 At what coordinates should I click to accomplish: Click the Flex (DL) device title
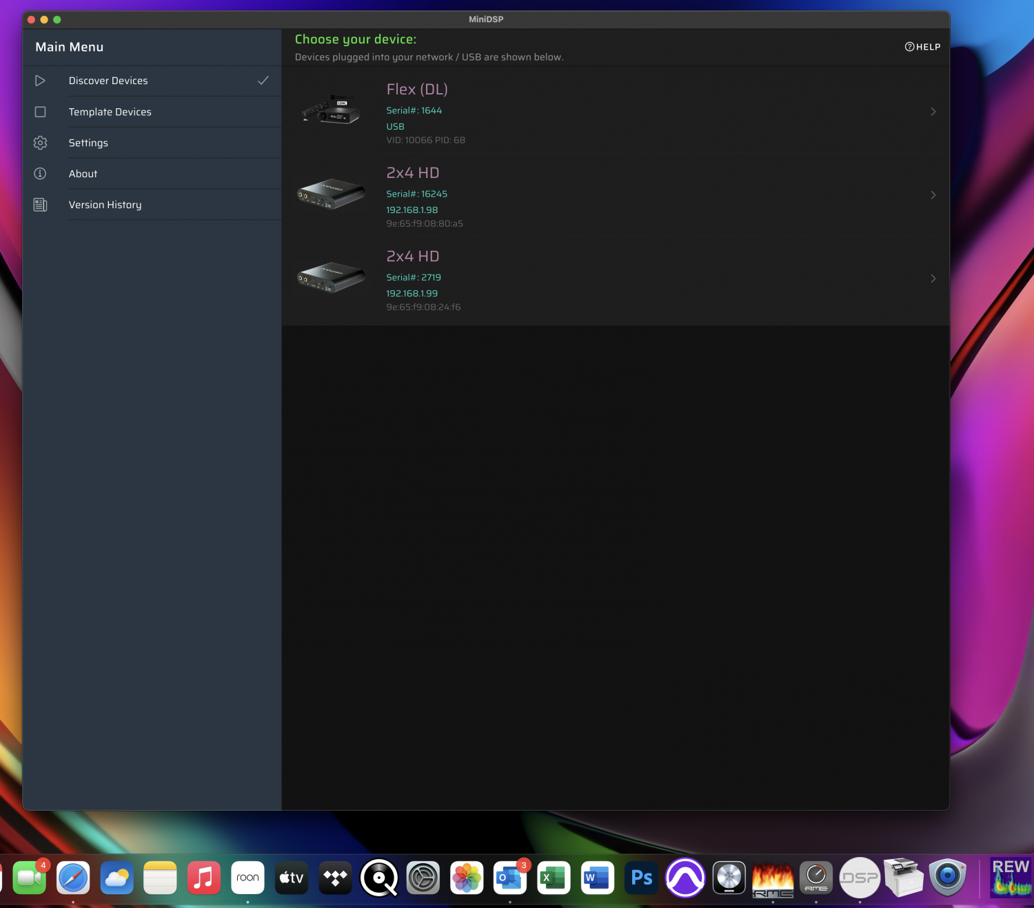click(x=417, y=90)
